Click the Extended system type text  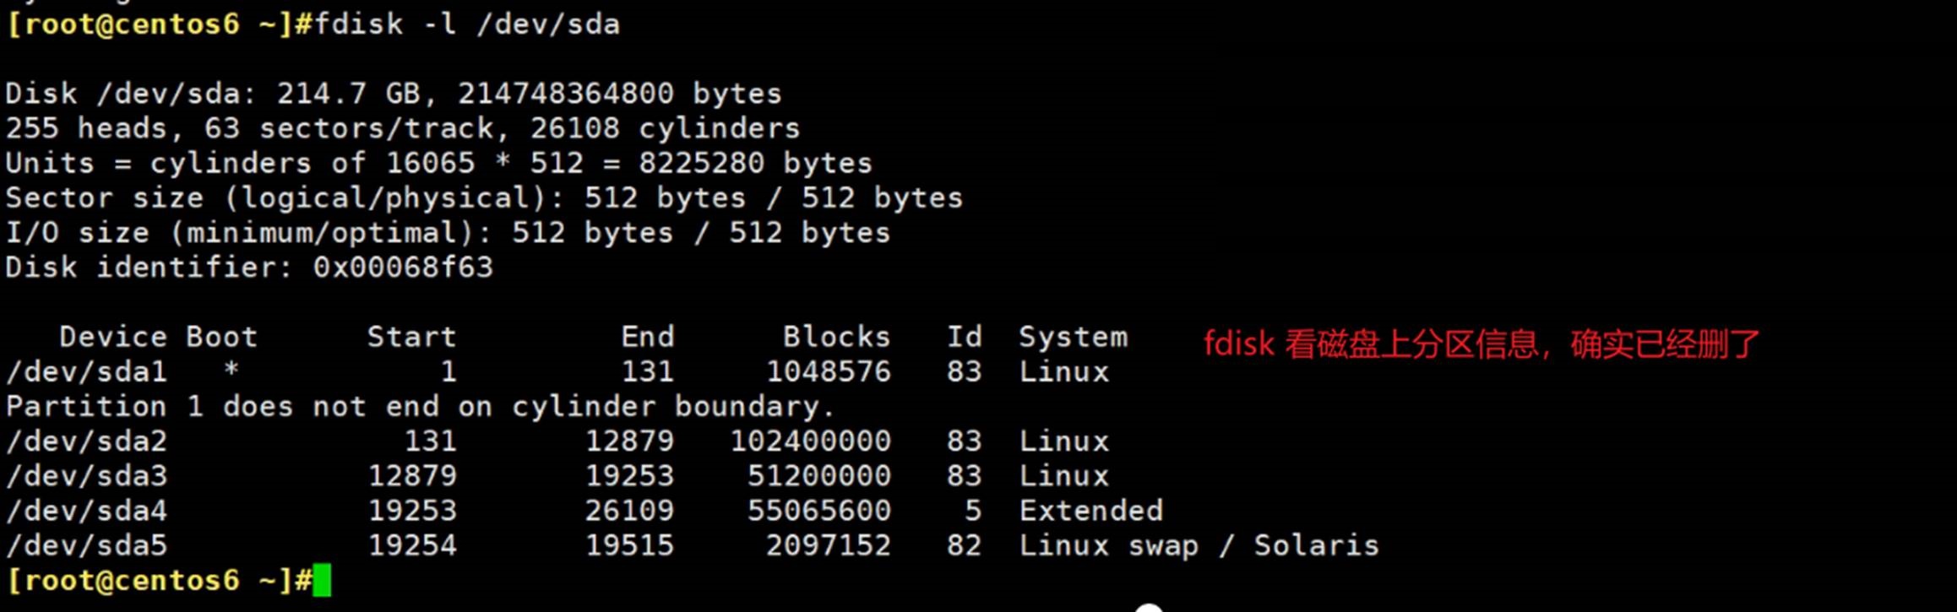click(x=1090, y=511)
